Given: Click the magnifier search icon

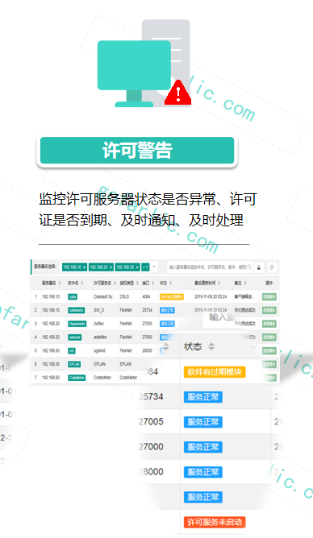Looking at the screenshot, I should [x=250, y=267].
